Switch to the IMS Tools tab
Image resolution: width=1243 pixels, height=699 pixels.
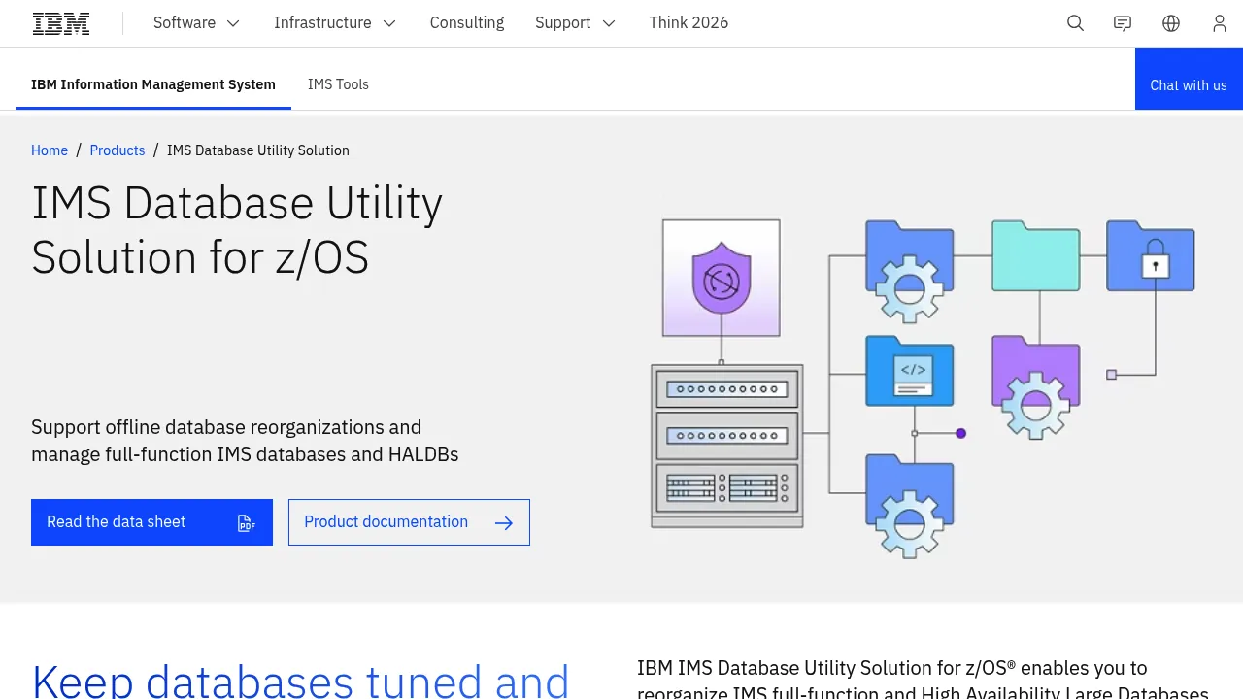click(x=338, y=84)
